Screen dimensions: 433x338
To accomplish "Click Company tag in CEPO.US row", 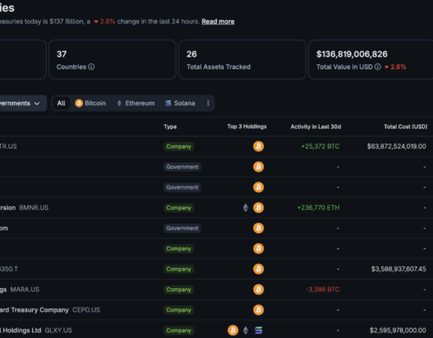I will (x=179, y=310).
